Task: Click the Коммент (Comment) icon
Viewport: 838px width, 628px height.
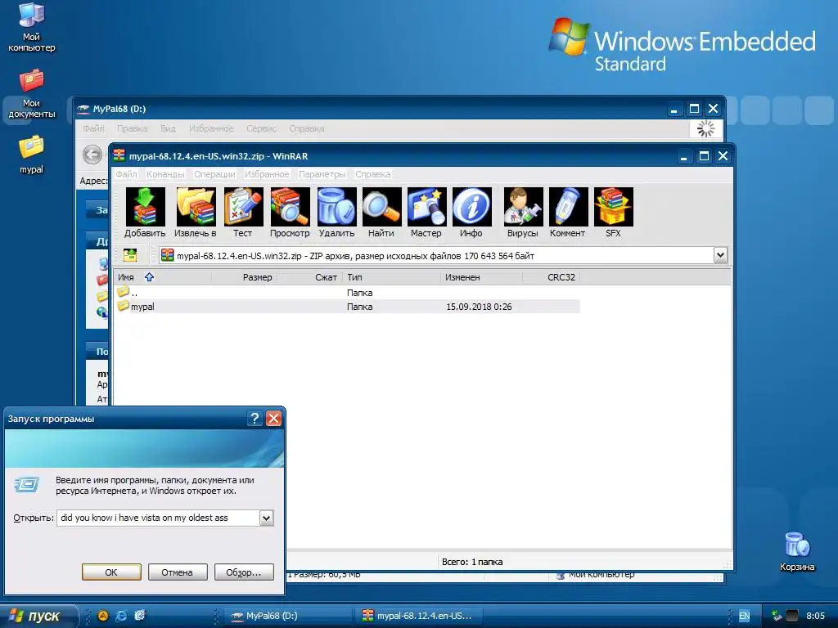Action: click(x=568, y=212)
